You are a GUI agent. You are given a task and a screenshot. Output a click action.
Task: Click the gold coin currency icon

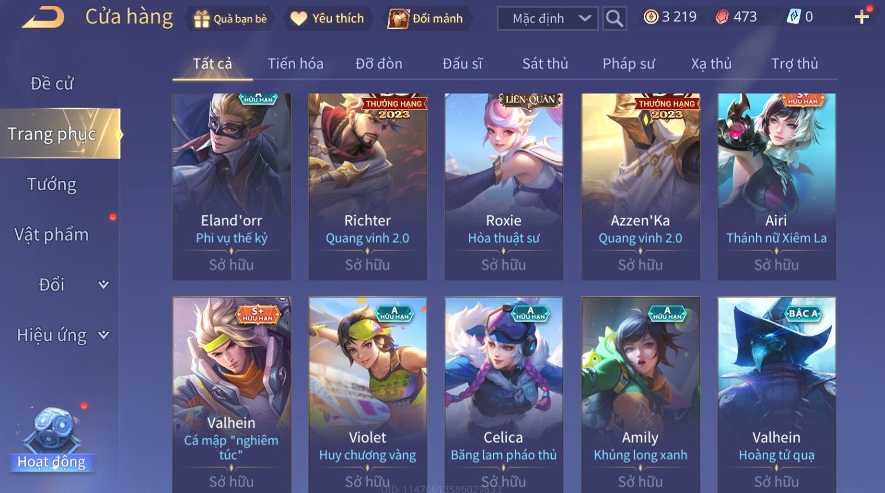click(651, 17)
